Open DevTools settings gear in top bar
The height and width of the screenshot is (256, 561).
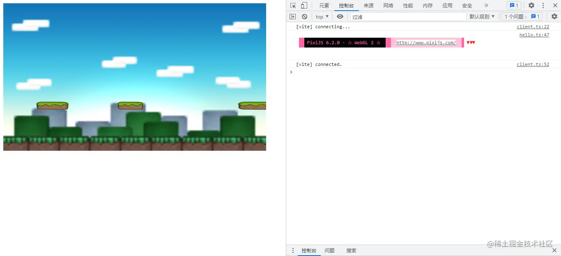point(531,5)
